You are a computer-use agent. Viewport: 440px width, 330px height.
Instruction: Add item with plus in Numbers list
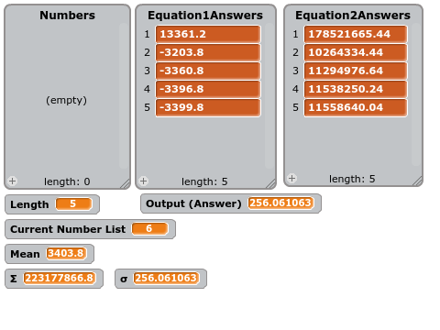(x=12, y=181)
